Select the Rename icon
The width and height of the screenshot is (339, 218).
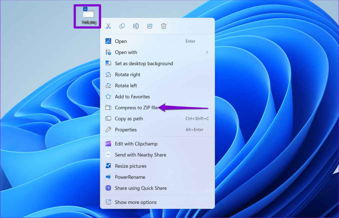(x=136, y=26)
